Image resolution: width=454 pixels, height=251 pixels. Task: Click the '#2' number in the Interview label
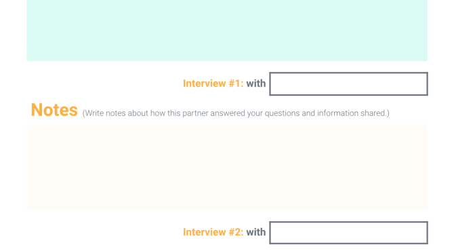236,232
